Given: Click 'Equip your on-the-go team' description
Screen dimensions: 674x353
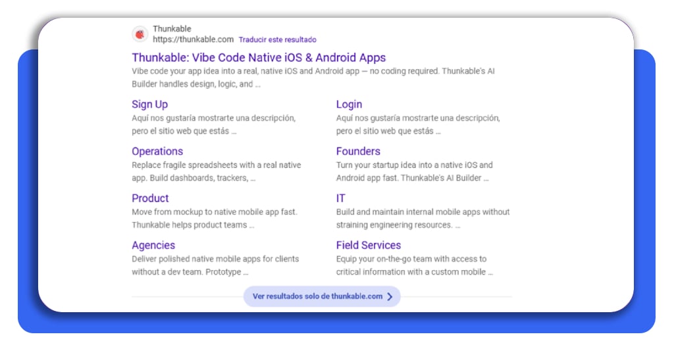Looking at the screenshot, I should [x=415, y=265].
